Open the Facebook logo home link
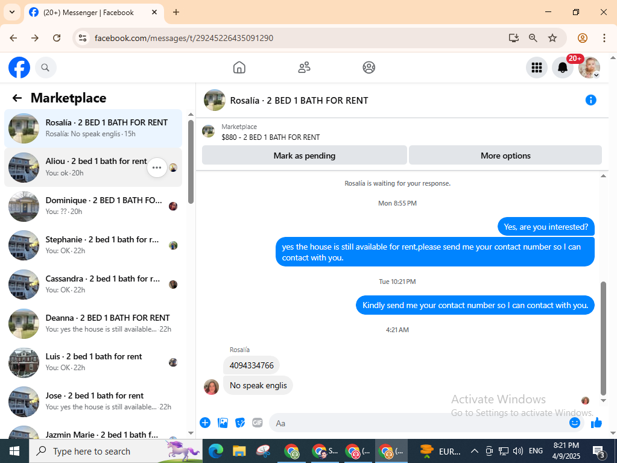The height and width of the screenshot is (463, 617). 19,68
